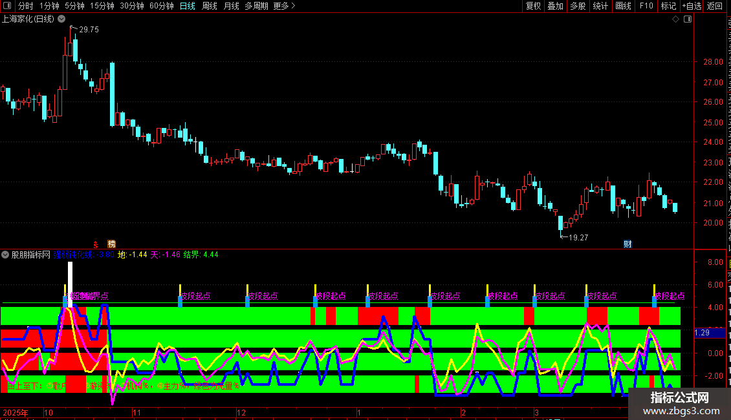Click month 12 on the date axis
The image size is (731, 420).
point(241,412)
